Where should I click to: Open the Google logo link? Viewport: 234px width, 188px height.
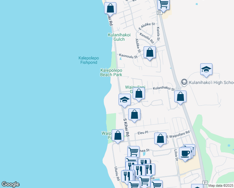[10, 184]
